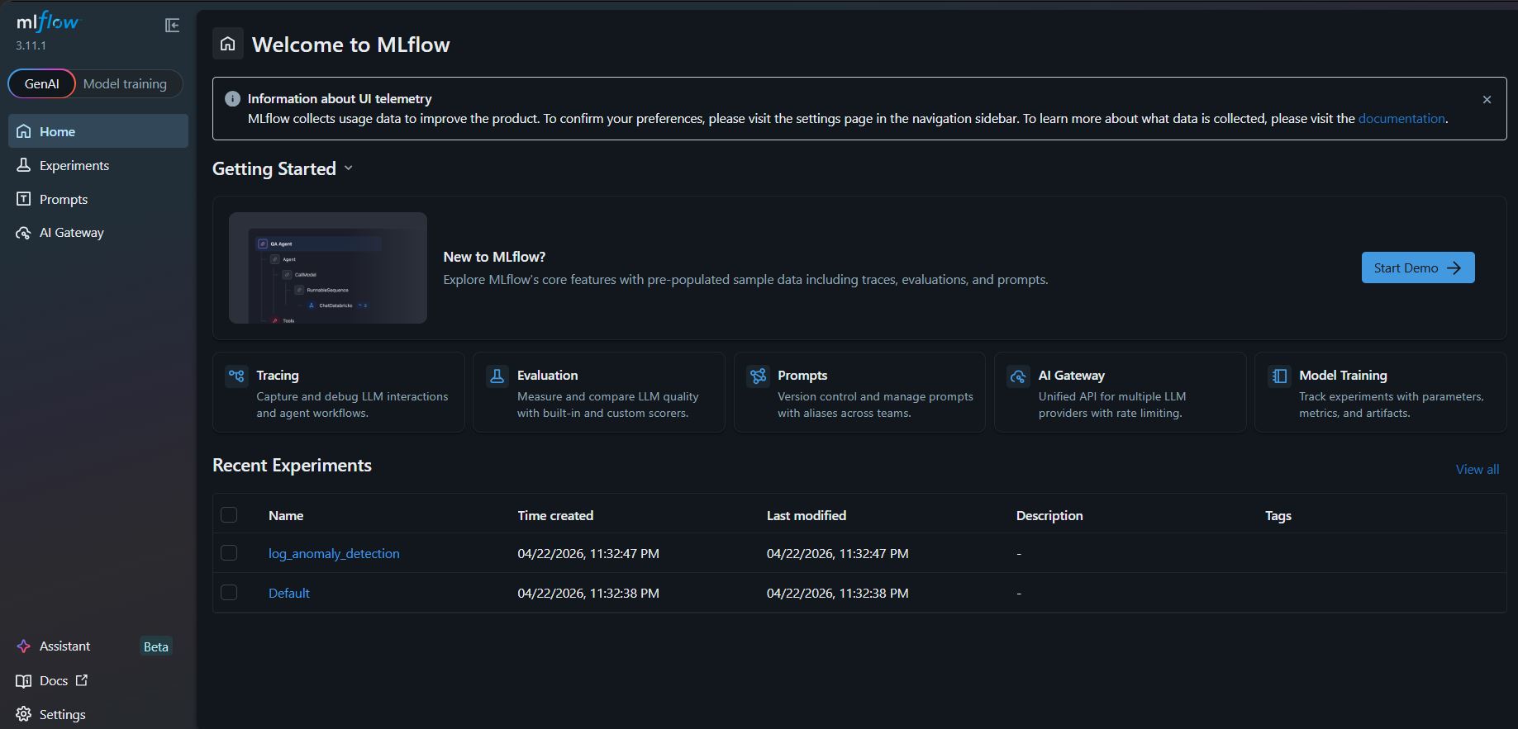This screenshot has width=1518, height=729.
Task: Click the Last modified column header
Action: (x=807, y=515)
